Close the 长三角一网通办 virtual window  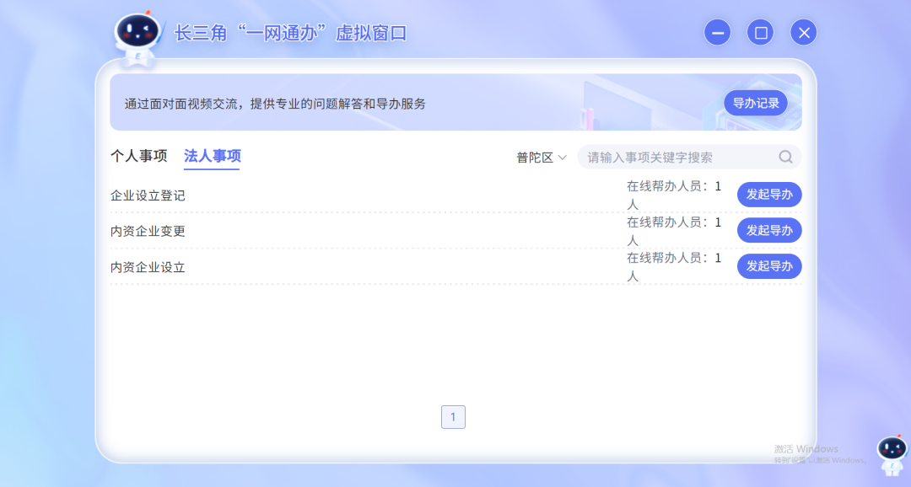tap(804, 33)
